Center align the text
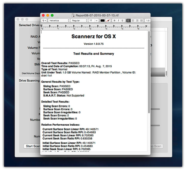Screen dimensions: 186x170 [x=133, y=21]
